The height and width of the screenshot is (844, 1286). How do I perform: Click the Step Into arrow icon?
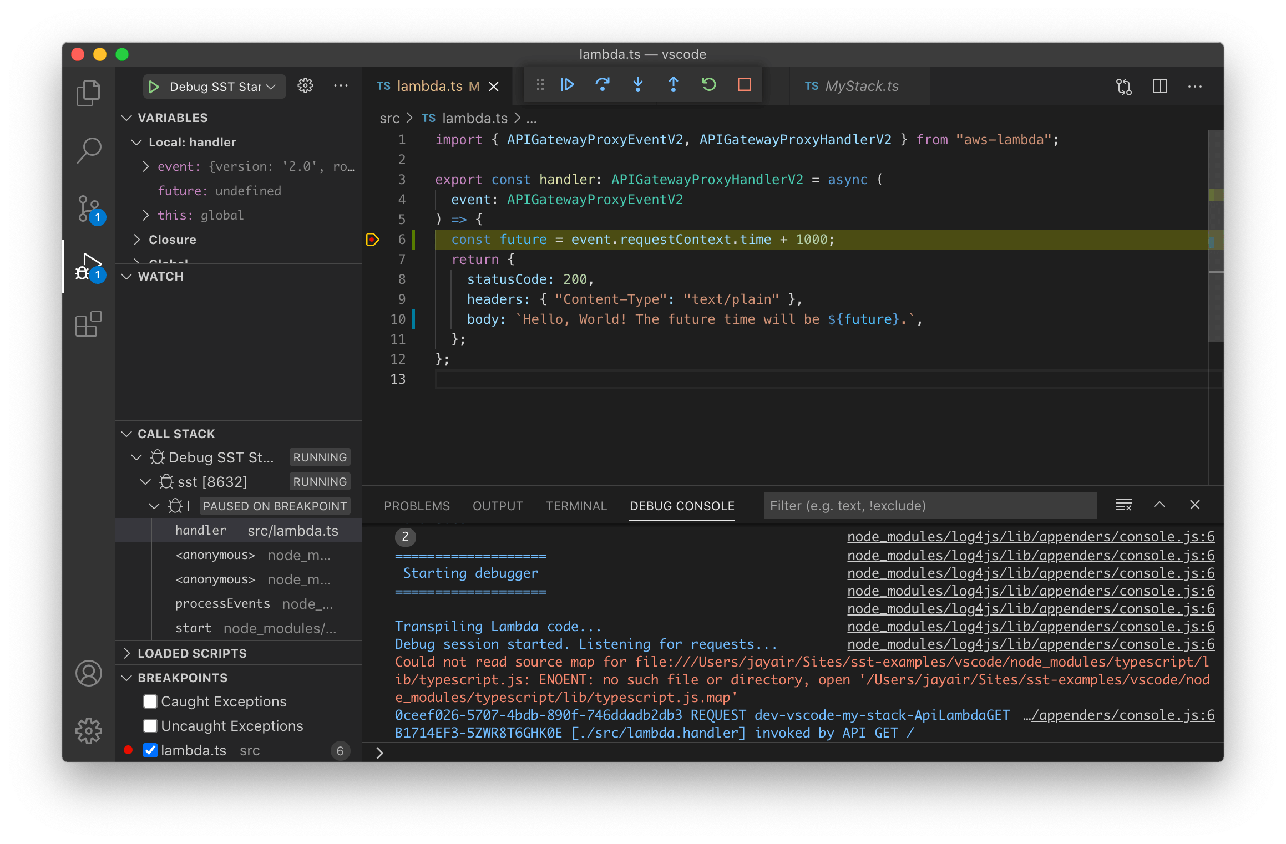[638, 85]
